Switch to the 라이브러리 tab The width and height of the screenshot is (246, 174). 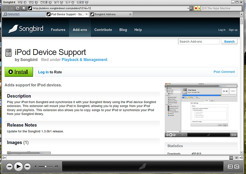[24, 14]
